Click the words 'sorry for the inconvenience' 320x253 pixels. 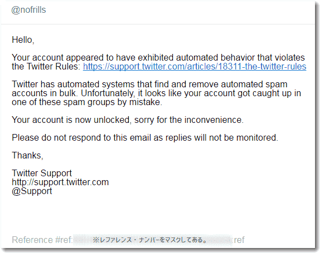[x=189, y=120]
